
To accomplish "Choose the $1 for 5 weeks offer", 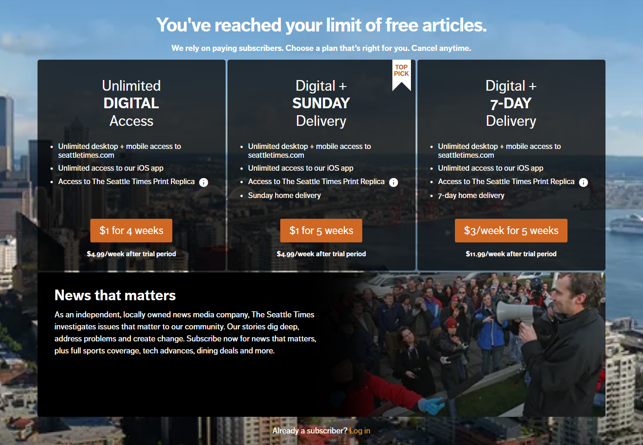I will tap(321, 230).
